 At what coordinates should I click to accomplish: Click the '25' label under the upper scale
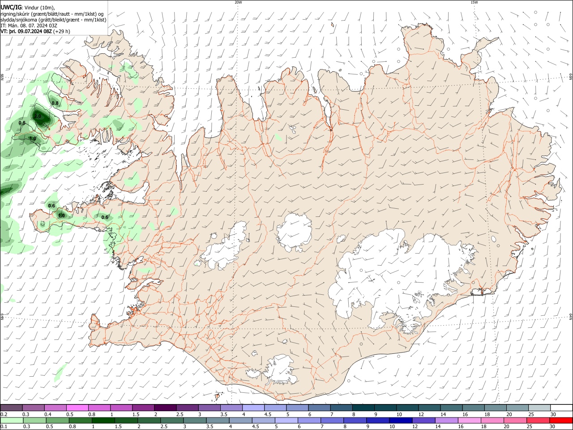(530, 414)
